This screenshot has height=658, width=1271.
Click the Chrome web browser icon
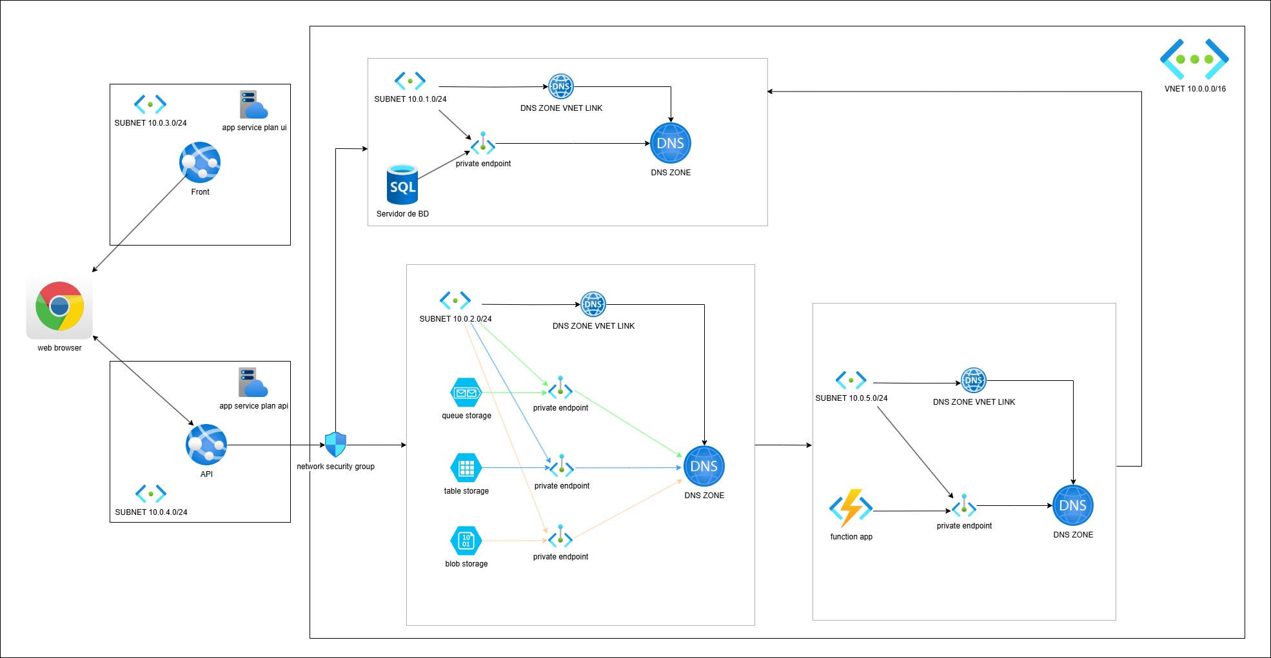(x=59, y=307)
